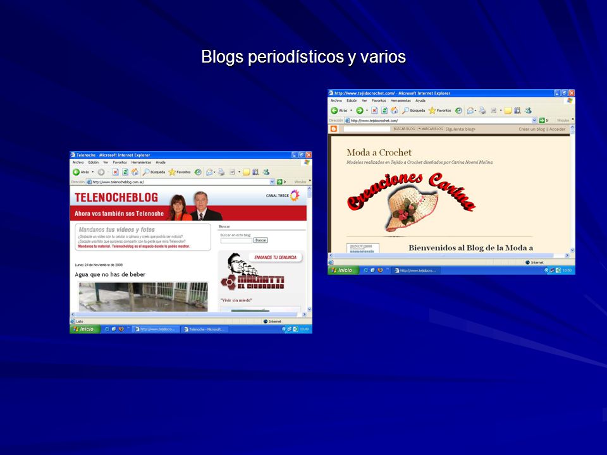The image size is (607, 455).
Task: Print the Telenoche page
Action: click(x=221, y=172)
